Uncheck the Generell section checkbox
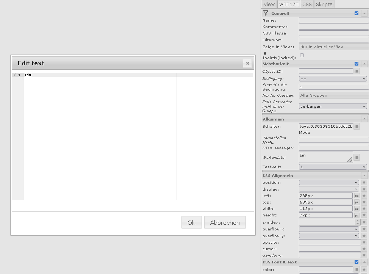 point(356,13)
